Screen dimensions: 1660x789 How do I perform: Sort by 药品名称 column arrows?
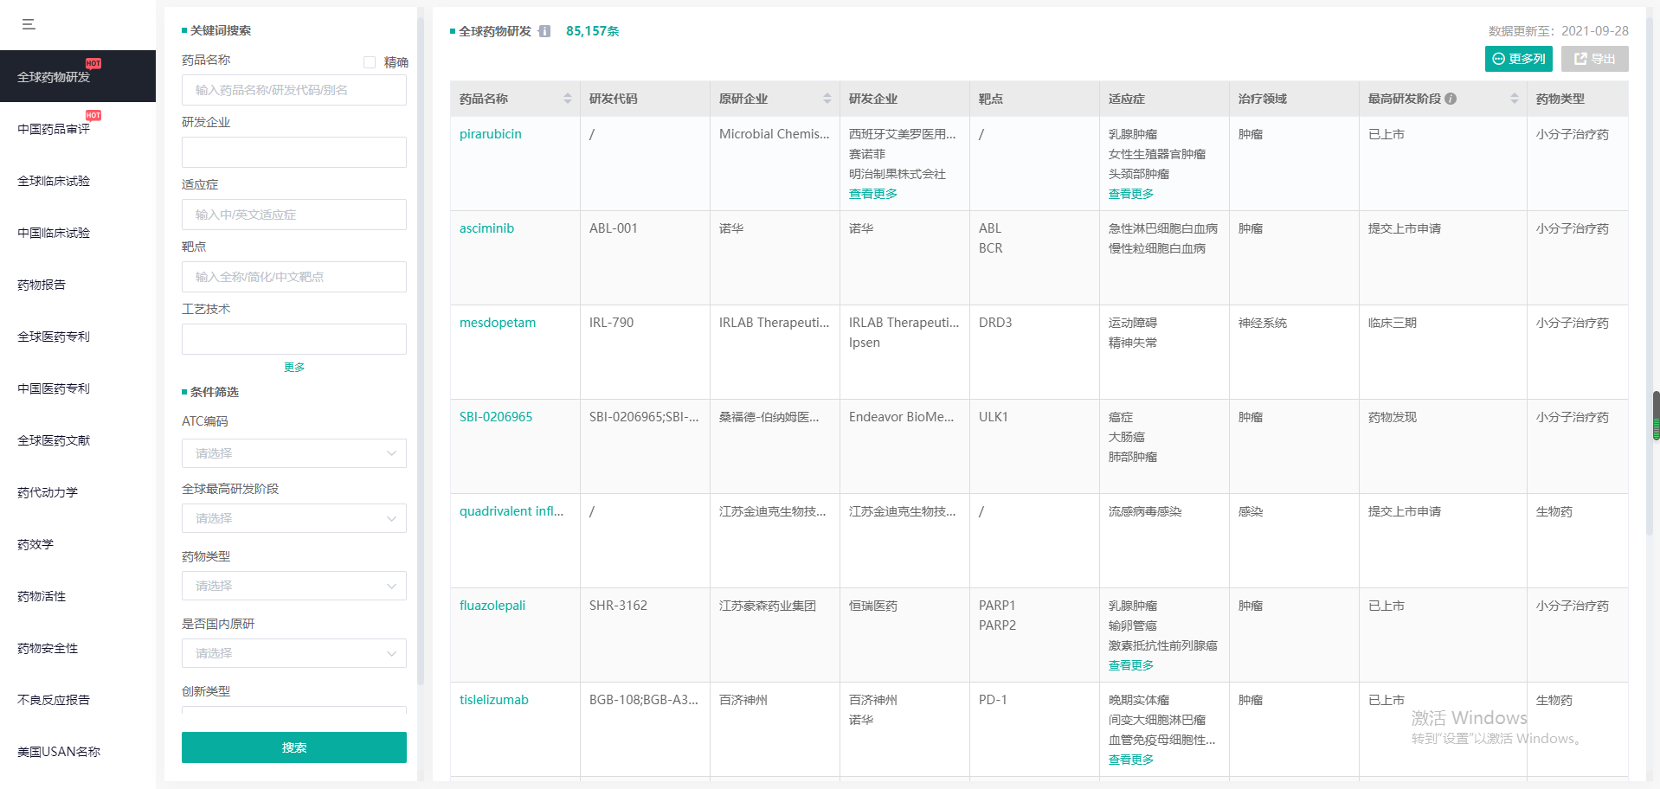tap(568, 99)
